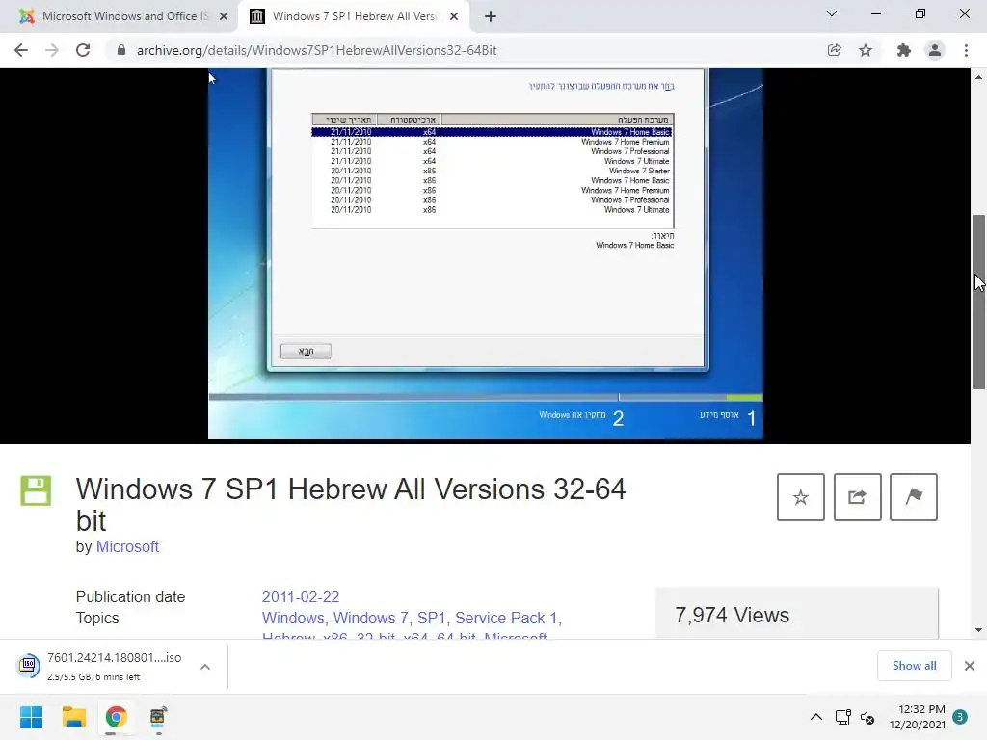Image resolution: width=987 pixels, height=740 pixels.
Task: Open the muted volume tray icon
Action: [x=867, y=717]
